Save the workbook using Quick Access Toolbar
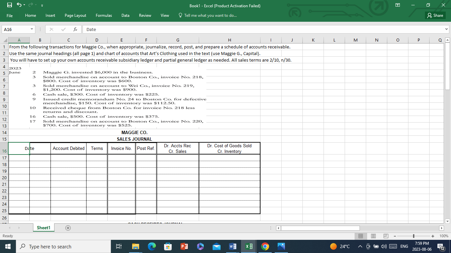 [9, 5]
